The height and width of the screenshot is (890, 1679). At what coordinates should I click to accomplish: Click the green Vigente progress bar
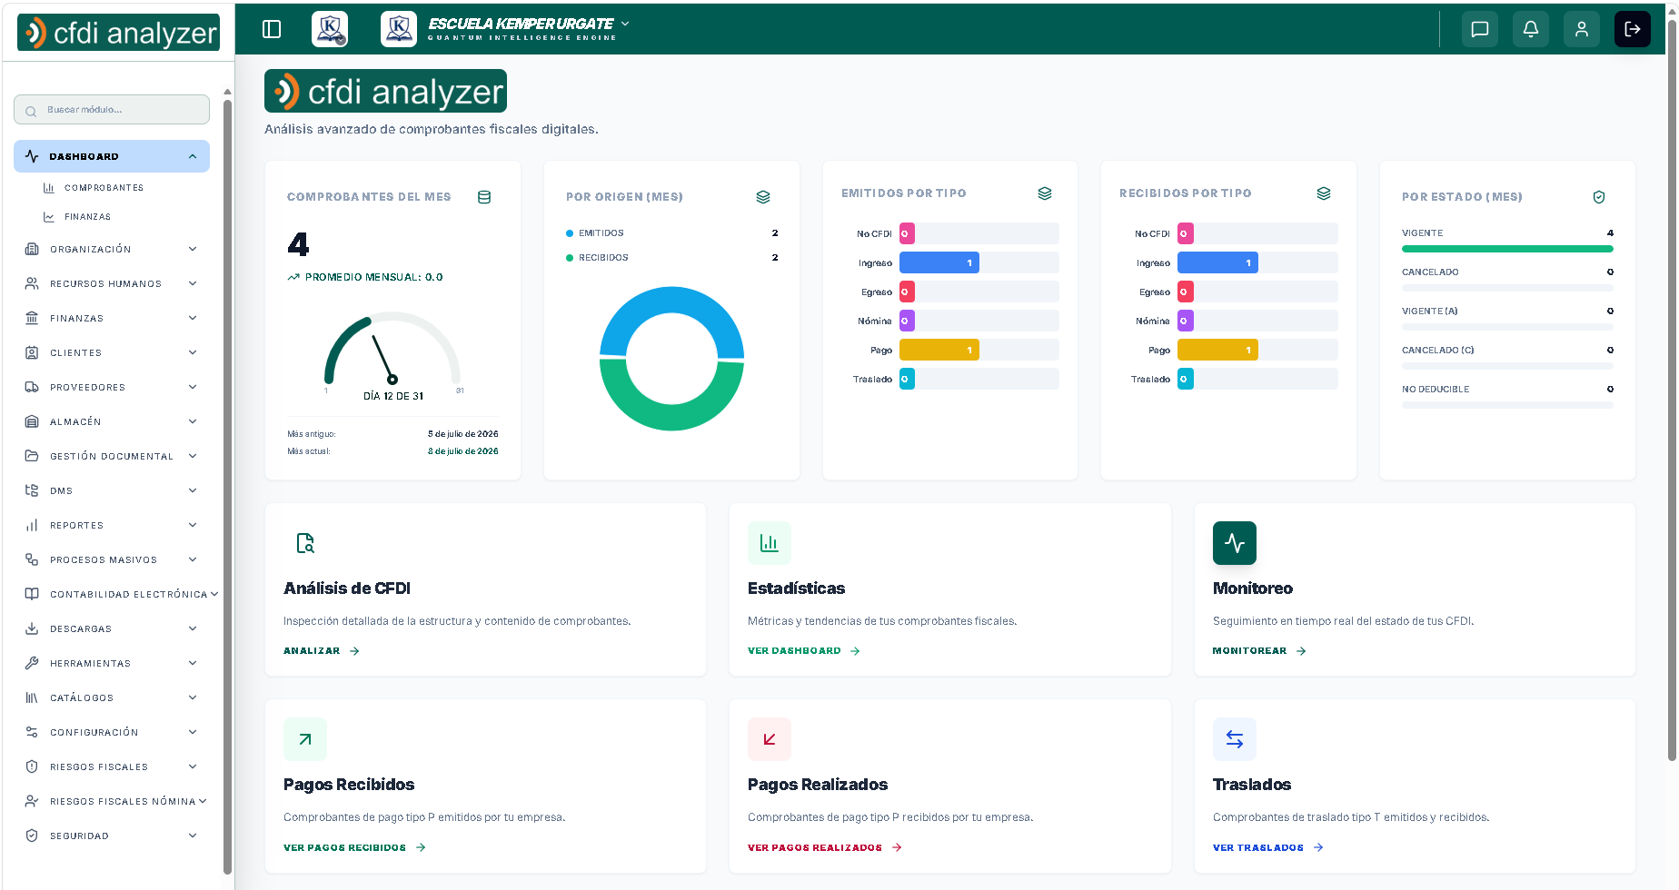click(x=1507, y=249)
